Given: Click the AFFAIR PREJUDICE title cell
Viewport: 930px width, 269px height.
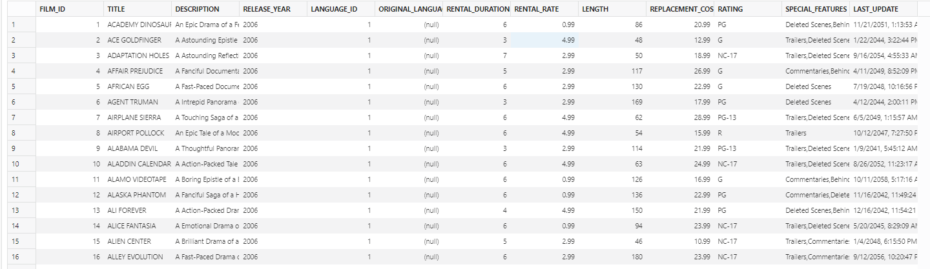Looking at the screenshot, I should [137, 71].
